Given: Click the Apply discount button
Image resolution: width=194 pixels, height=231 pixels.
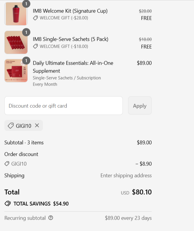Looking at the screenshot, I should (140, 106).
